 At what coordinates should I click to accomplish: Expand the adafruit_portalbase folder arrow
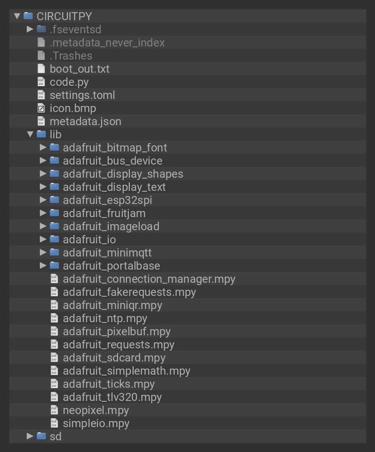[x=43, y=266]
